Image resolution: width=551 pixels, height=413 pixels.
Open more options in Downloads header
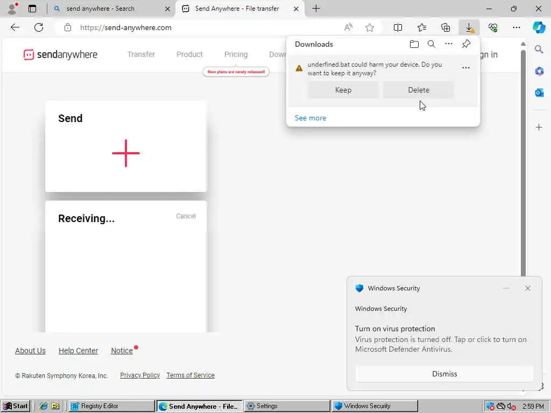pos(449,44)
